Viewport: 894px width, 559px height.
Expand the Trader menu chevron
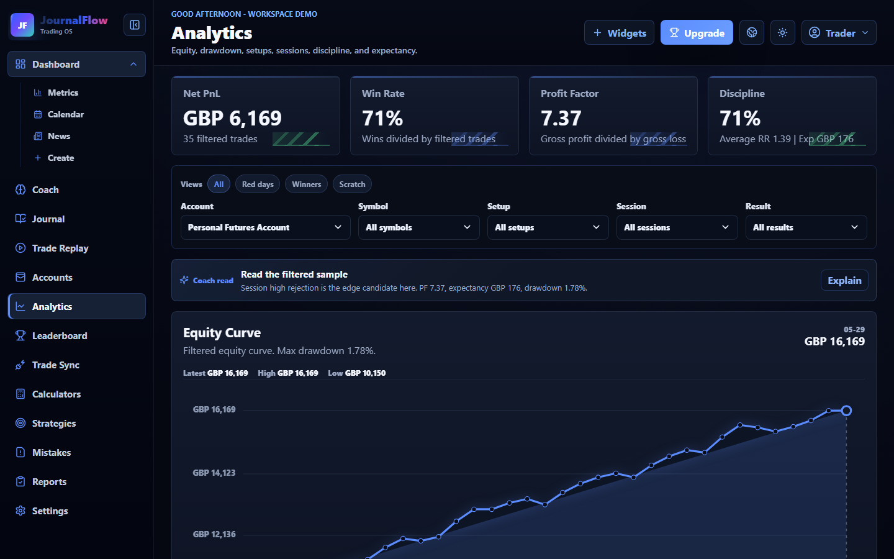pos(865,32)
